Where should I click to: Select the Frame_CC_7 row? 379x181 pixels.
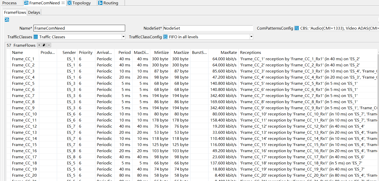coord(23,96)
